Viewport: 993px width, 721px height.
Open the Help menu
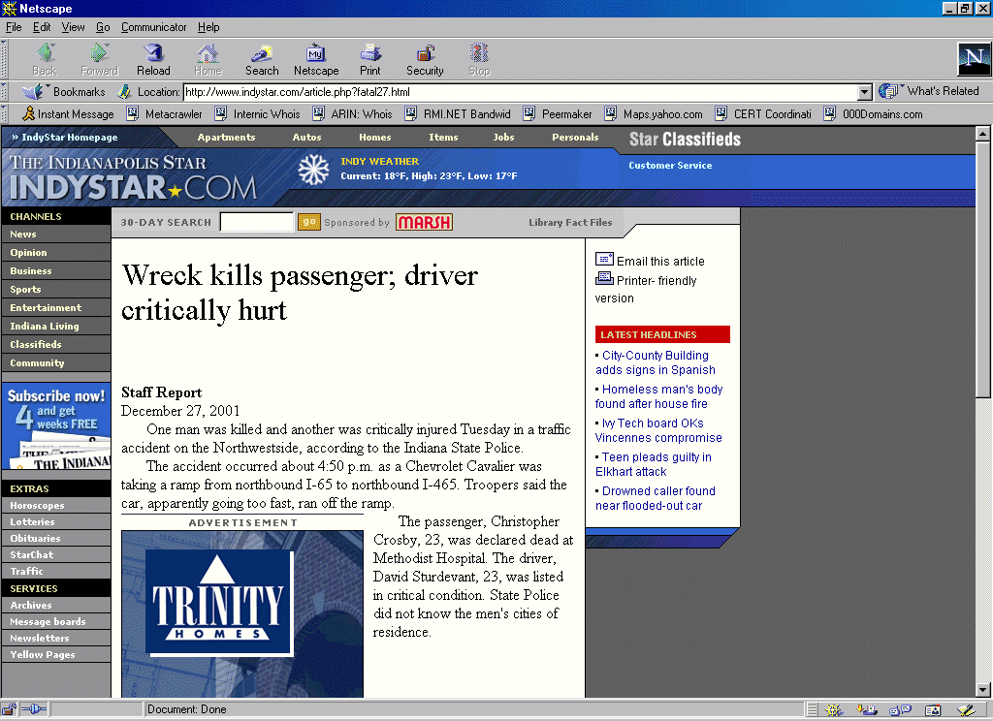pyautogui.click(x=208, y=27)
